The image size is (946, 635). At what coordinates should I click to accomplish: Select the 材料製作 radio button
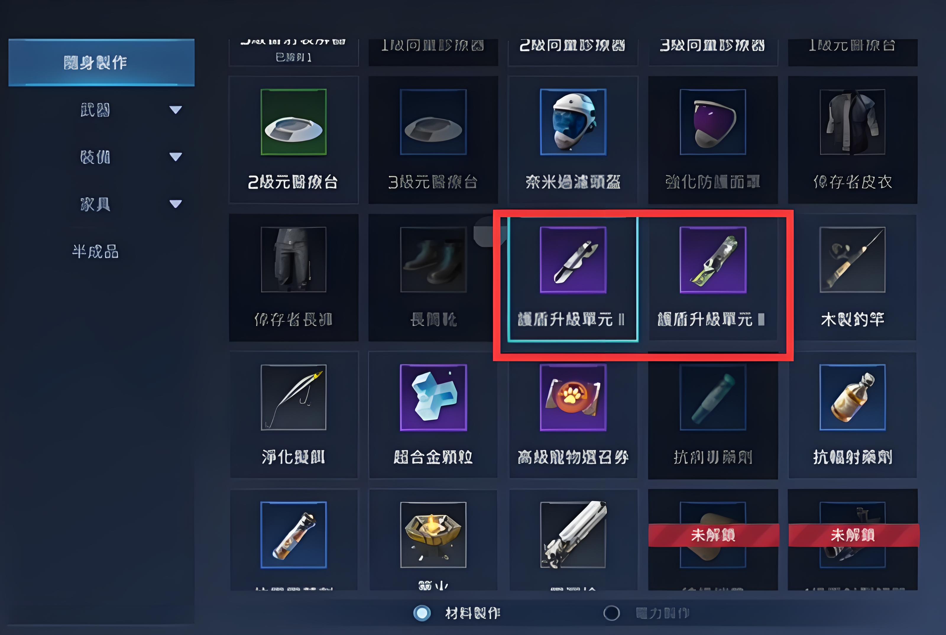[422, 613]
